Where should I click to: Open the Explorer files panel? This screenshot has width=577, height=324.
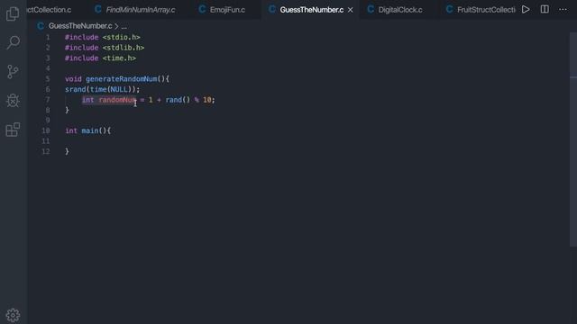pos(13,13)
